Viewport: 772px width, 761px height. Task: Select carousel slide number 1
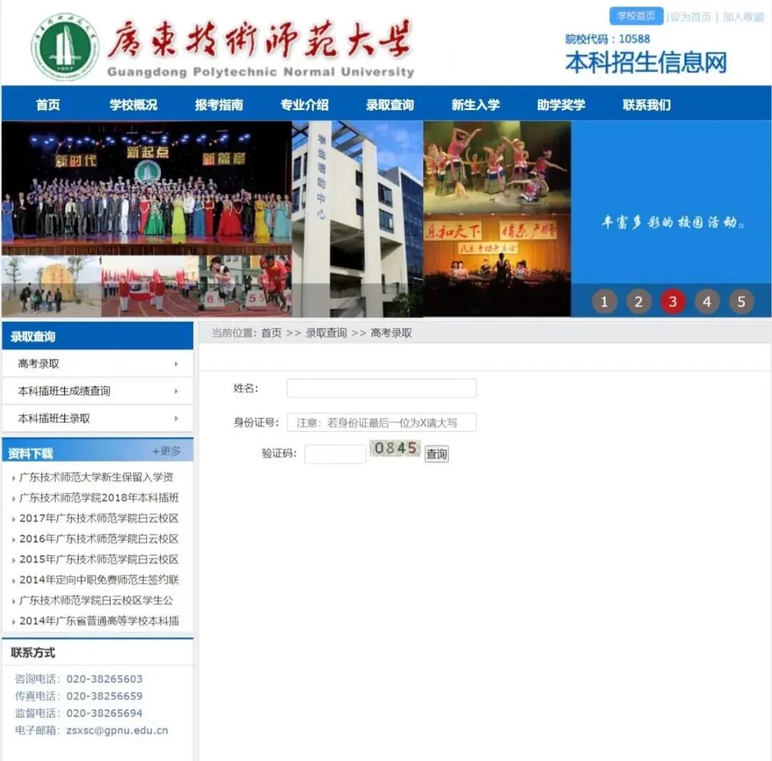coord(604,301)
